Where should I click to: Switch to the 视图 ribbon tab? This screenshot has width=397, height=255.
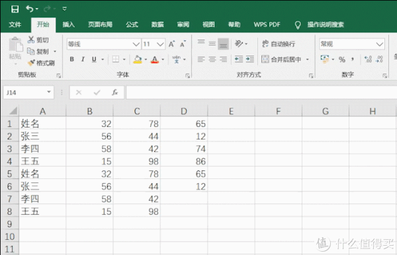pyautogui.click(x=208, y=24)
